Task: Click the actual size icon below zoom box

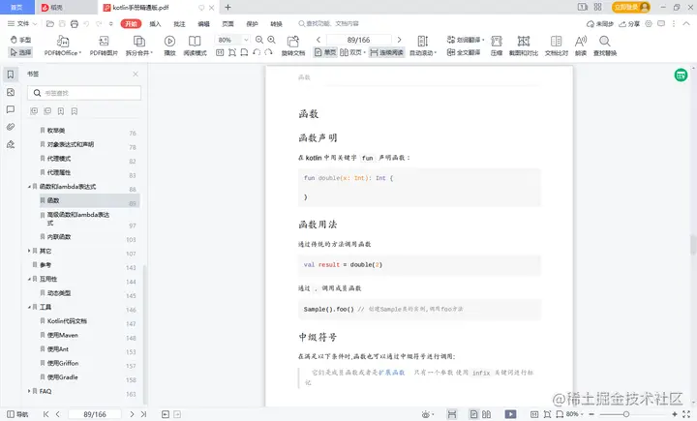Action: coord(220,52)
